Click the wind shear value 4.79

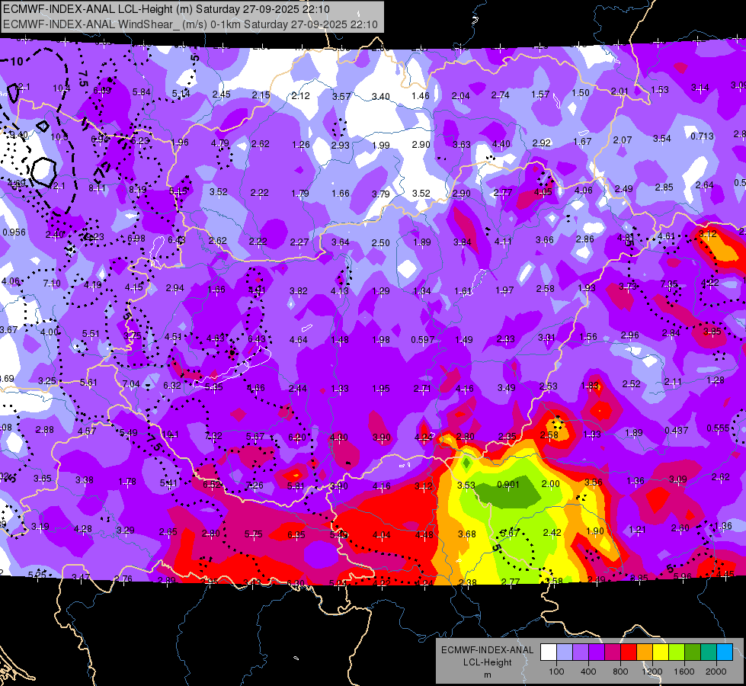(220, 143)
